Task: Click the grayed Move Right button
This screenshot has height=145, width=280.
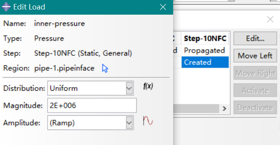Action: point(255,73)
